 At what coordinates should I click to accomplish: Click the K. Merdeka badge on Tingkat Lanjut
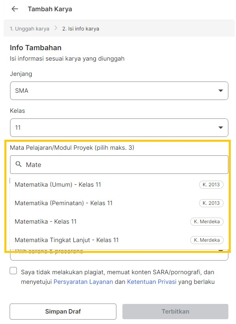click(x=207, y=240)
